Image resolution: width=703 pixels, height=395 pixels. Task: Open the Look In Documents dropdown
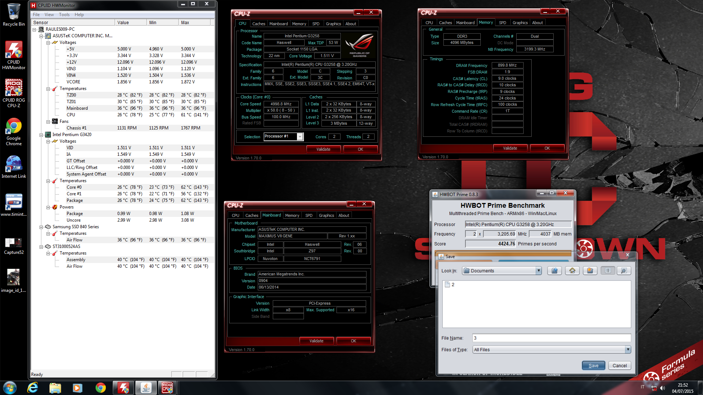click(538, 271)
